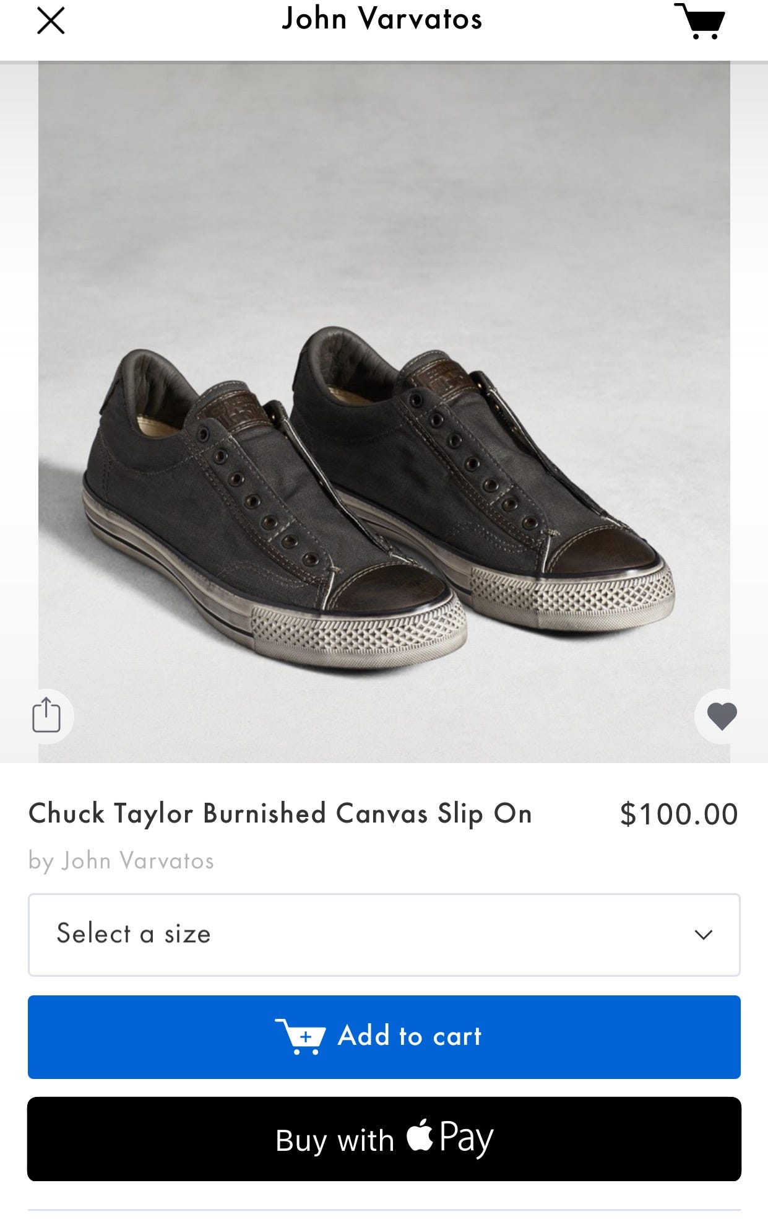Image resolution: width=768 pixels, height=1227 pixels.
Task: Open the Select a size dropdown
Action: click(x=384, y=935)
